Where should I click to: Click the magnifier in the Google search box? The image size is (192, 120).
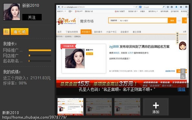click(164, 7)
